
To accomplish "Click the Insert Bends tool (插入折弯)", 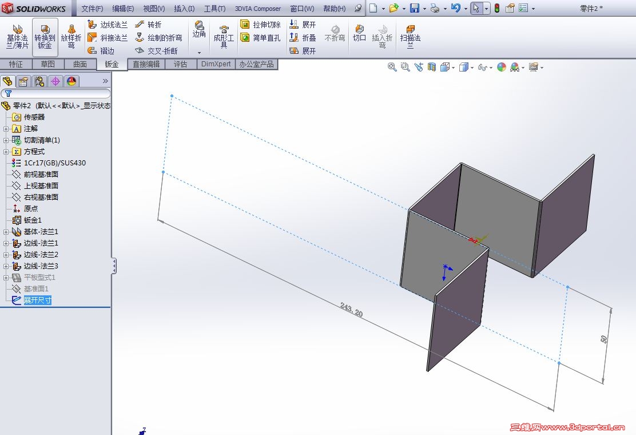I will pos(382,37).
